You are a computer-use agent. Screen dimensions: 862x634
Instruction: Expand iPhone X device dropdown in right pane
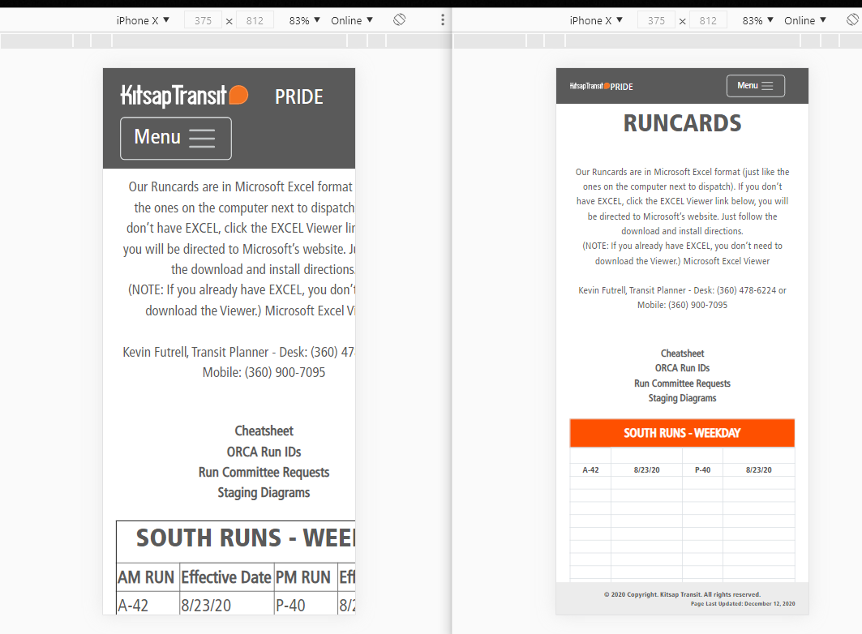pos(596,20)
